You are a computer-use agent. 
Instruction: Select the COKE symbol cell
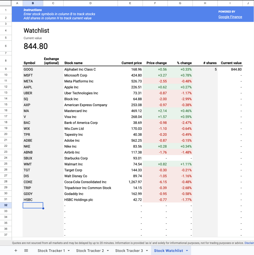tap(33, 182)
